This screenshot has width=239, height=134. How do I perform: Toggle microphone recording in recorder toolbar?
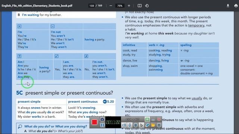[x=130, y=125]
